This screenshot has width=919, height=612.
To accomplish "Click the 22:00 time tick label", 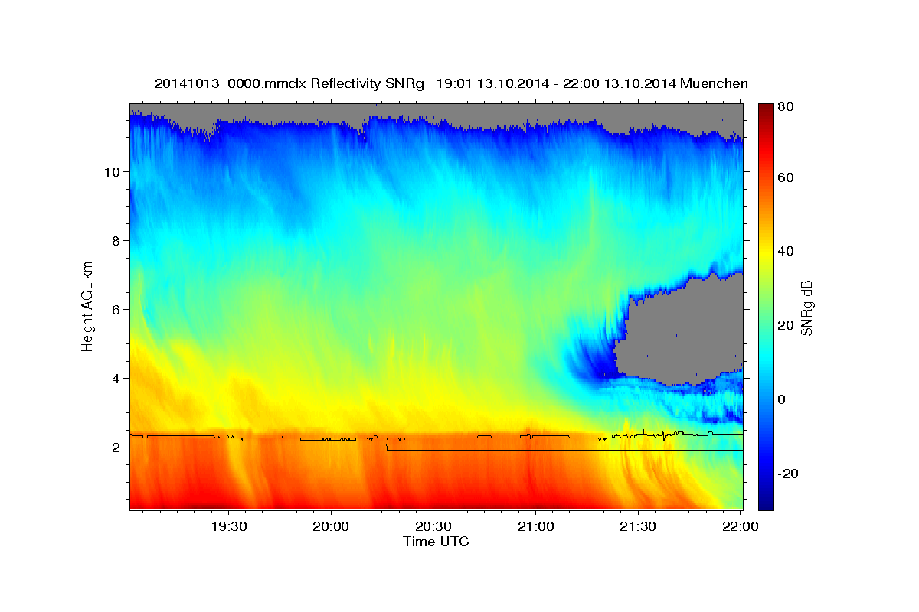I will 740,526.
